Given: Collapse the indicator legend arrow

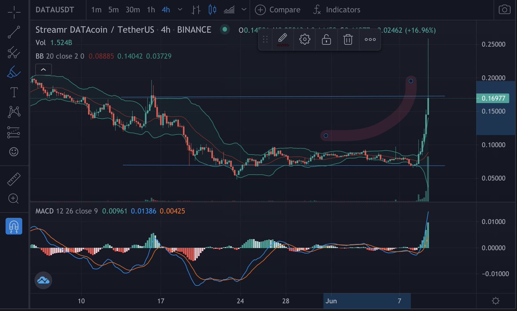Looking at the screenshot, I should 44,69.
